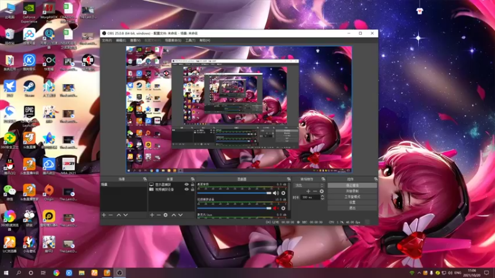Image resolution: width=495 pixels, height=278 pixels.
Task: Open the Task View taskbar button
Action: click(x=43, y=273)
